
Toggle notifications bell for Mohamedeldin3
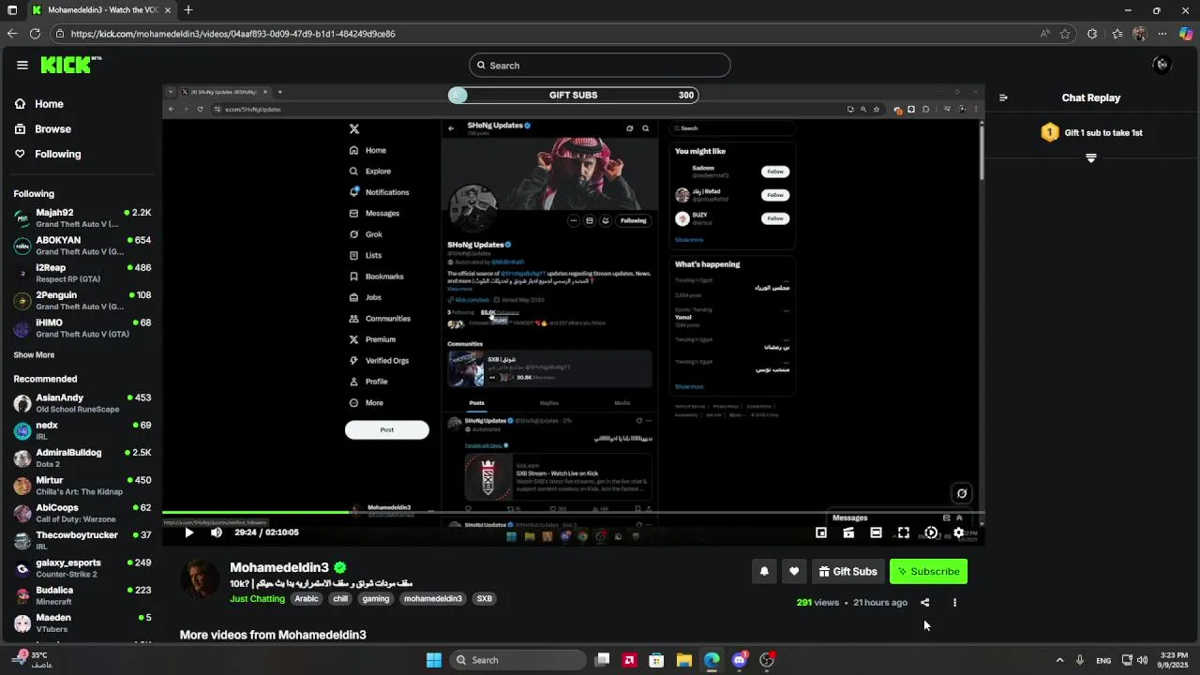[764, 571]
